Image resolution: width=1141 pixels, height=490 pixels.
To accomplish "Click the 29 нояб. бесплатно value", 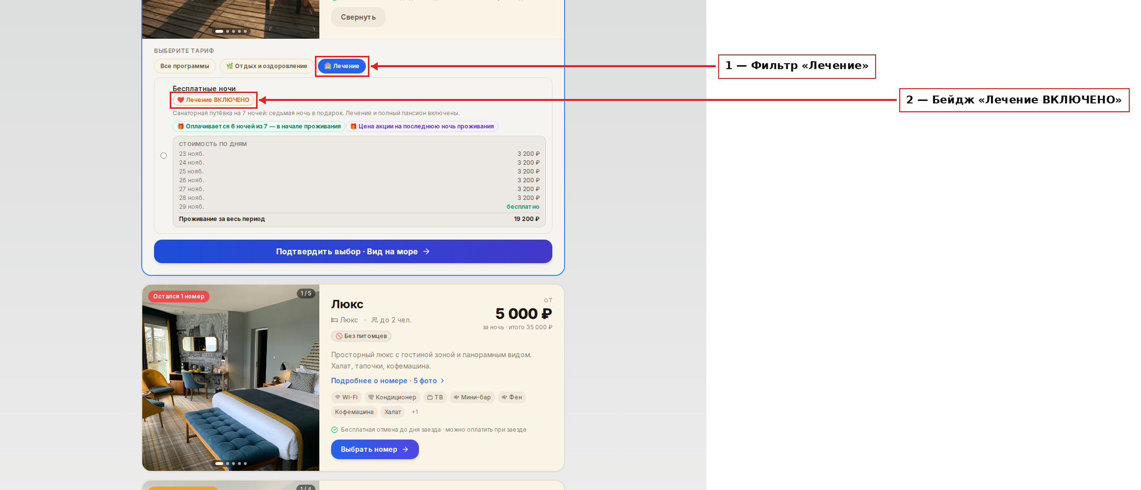I will [522, 207].
